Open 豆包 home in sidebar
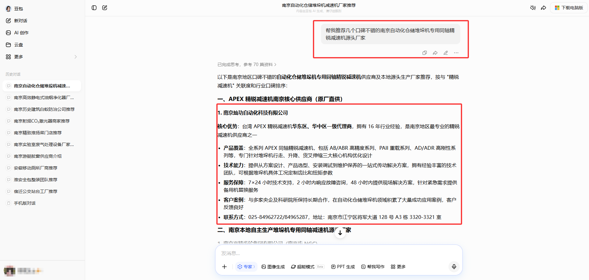The image size is (589, 280). [15, 9]
